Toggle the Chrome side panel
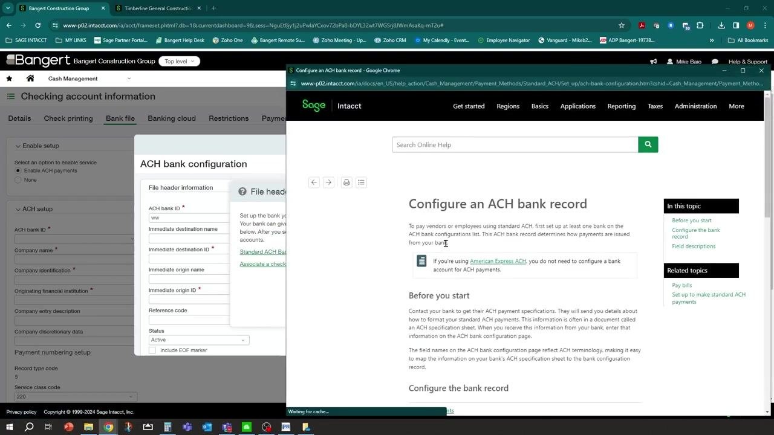This screenshot has width=774, height=435. coord(736,25)
